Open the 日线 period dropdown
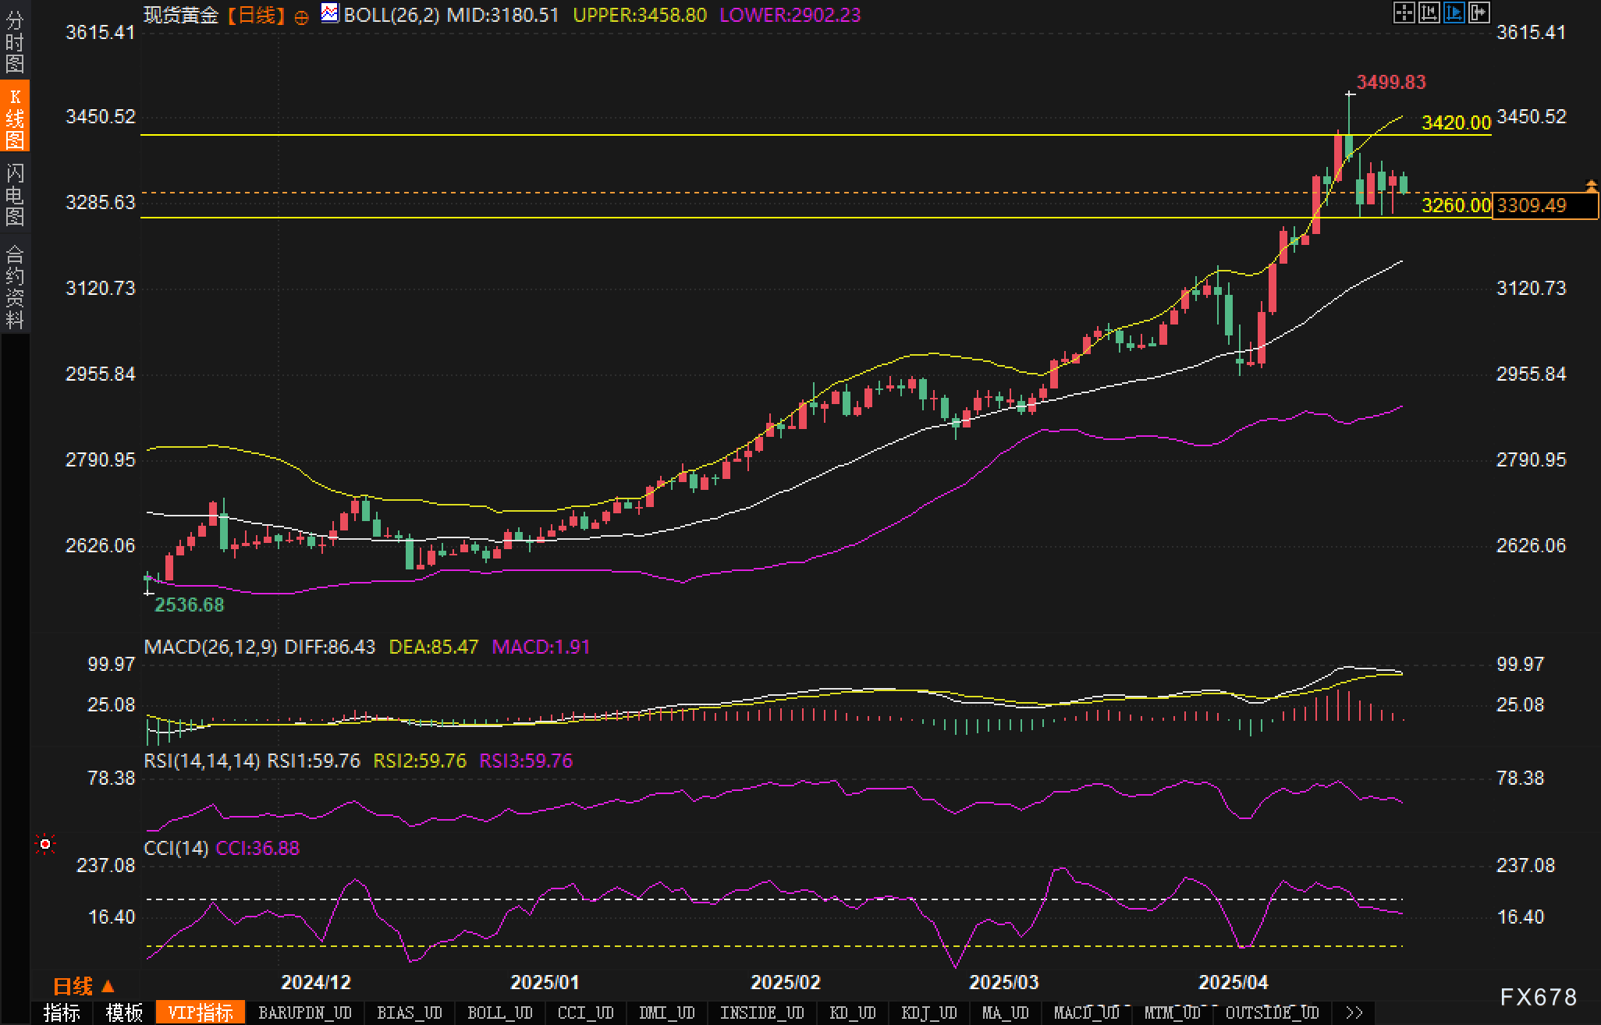1601x1025 pixels. coord(83,987)
